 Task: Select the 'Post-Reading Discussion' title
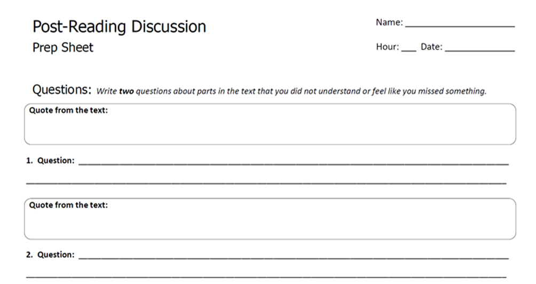119,27
